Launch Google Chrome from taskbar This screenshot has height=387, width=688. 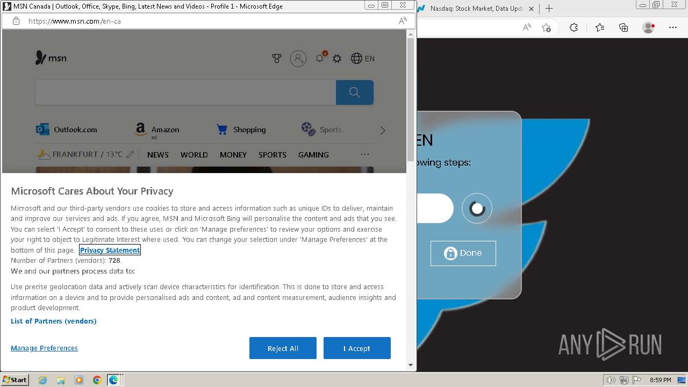click(x=97, y=380)
